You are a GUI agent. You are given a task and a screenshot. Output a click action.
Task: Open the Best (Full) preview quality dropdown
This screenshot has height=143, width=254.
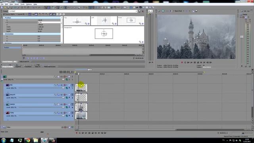179,11
